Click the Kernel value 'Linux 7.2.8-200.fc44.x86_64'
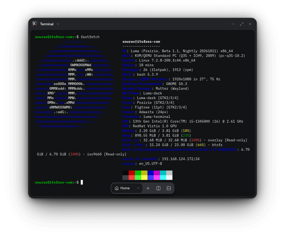The image size is (285, 237). 167,60
